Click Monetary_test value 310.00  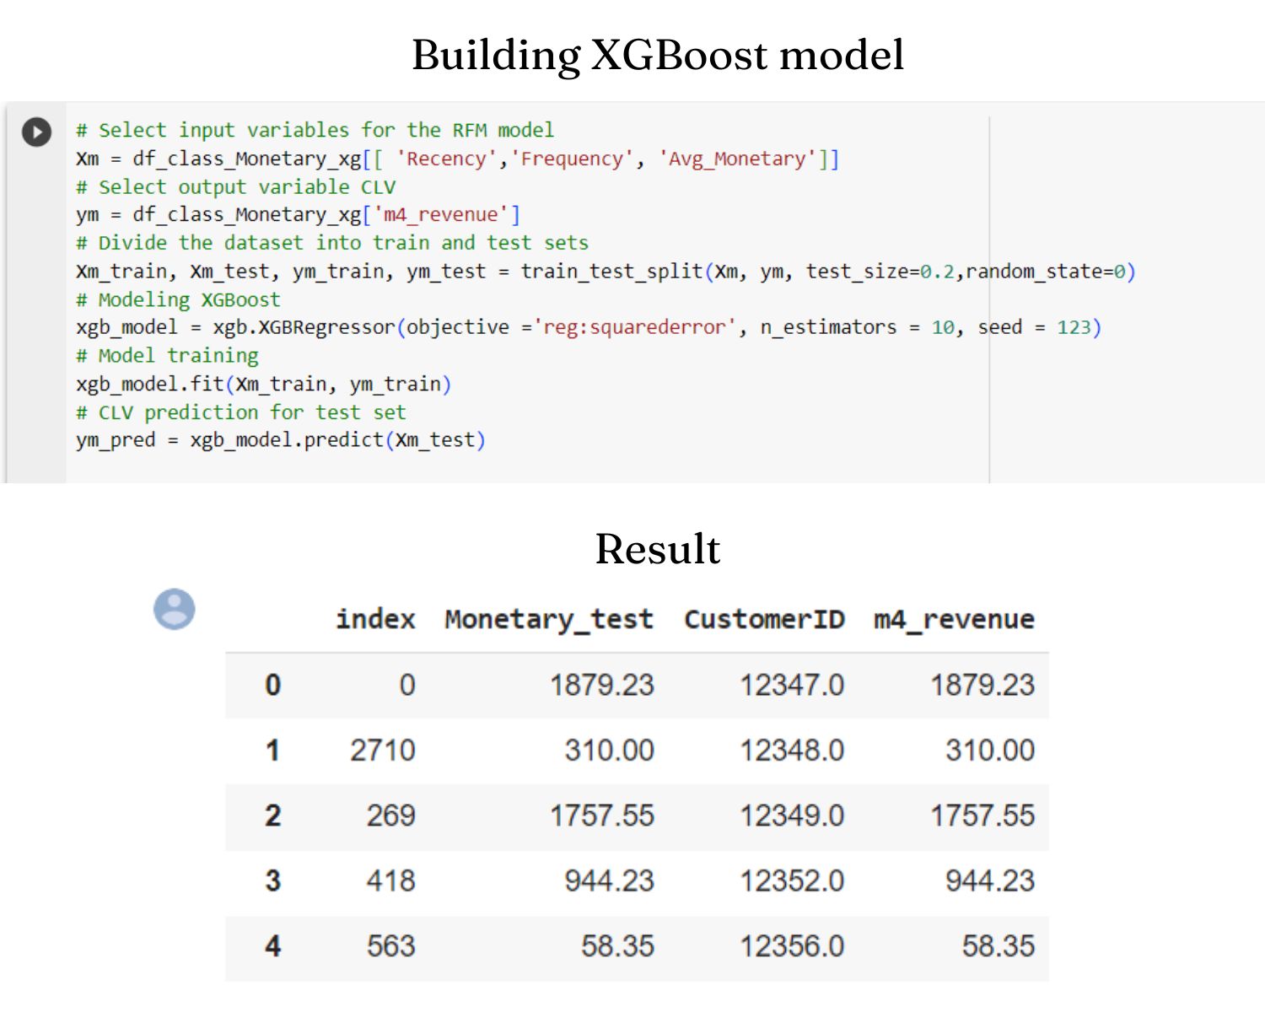coord(609,750)
